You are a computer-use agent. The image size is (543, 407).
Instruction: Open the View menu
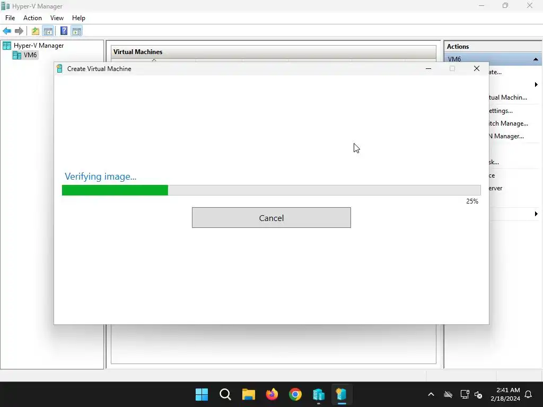tap(57, 18)
